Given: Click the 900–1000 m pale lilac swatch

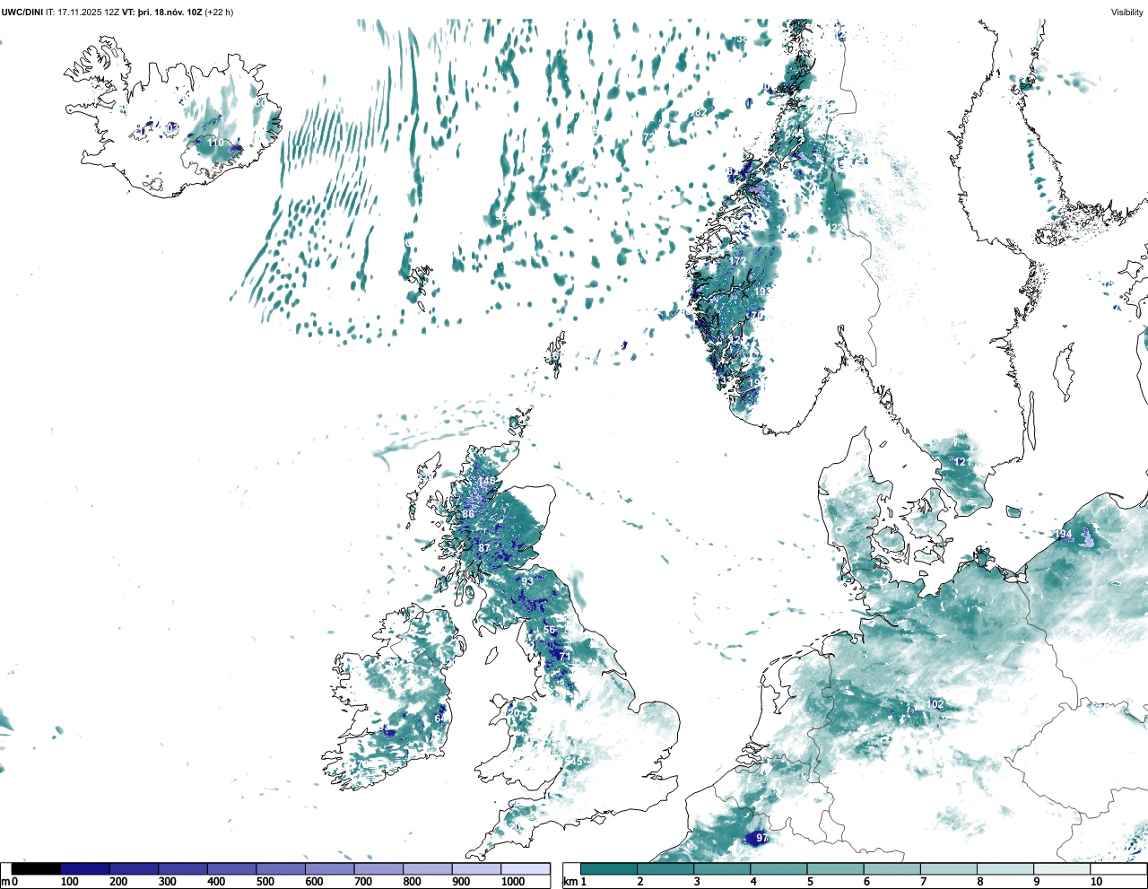Looking at the screenshot, I should tap(476, 868).
